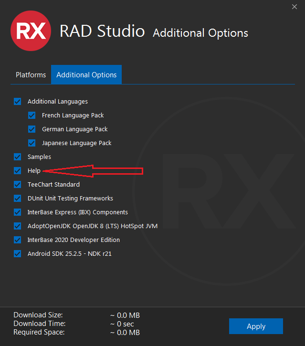The height and width of the screenshot is (346, 305).
Task: Click the Required Space label
Action: coord(39,332)
